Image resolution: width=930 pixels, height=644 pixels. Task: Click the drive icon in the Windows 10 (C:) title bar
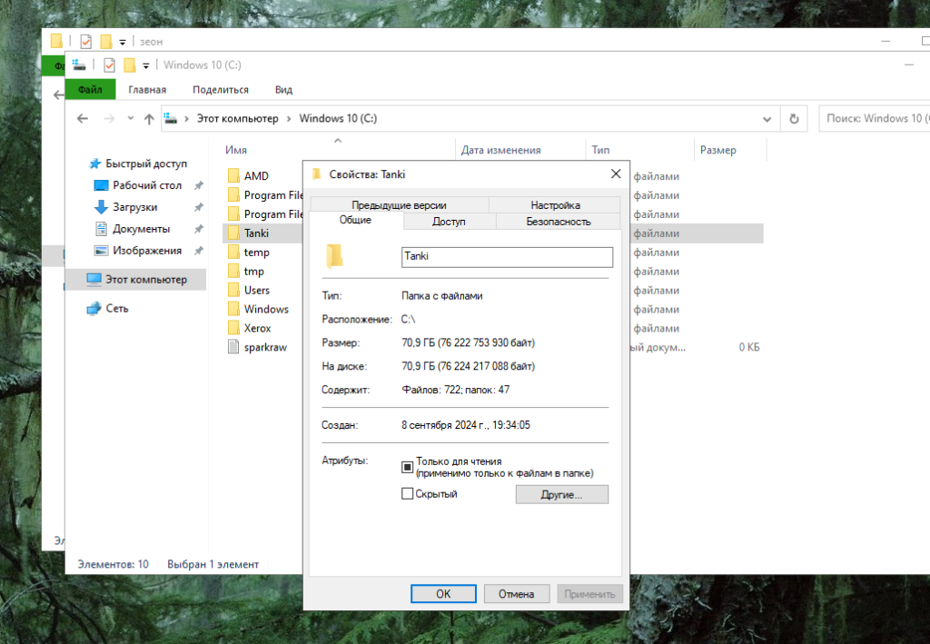pyautogui.click(x=79, y=64)
